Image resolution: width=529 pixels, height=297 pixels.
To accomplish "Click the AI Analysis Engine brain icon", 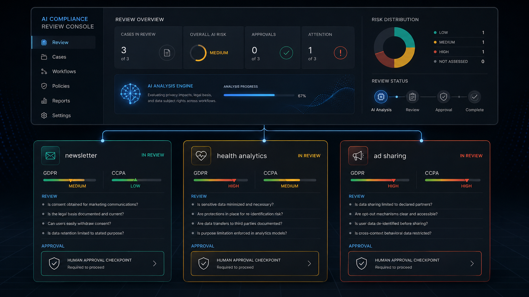I will (130, 94).
